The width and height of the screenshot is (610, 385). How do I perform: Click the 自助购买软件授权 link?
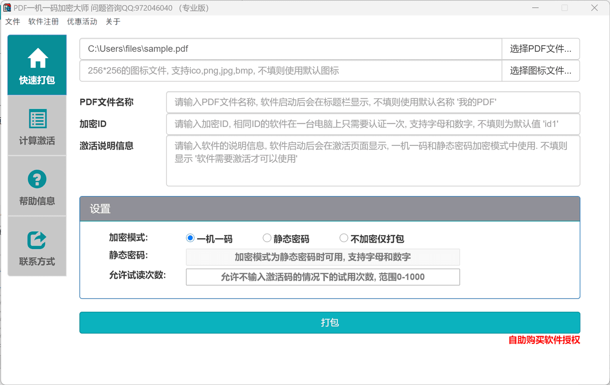click(544, 340)
